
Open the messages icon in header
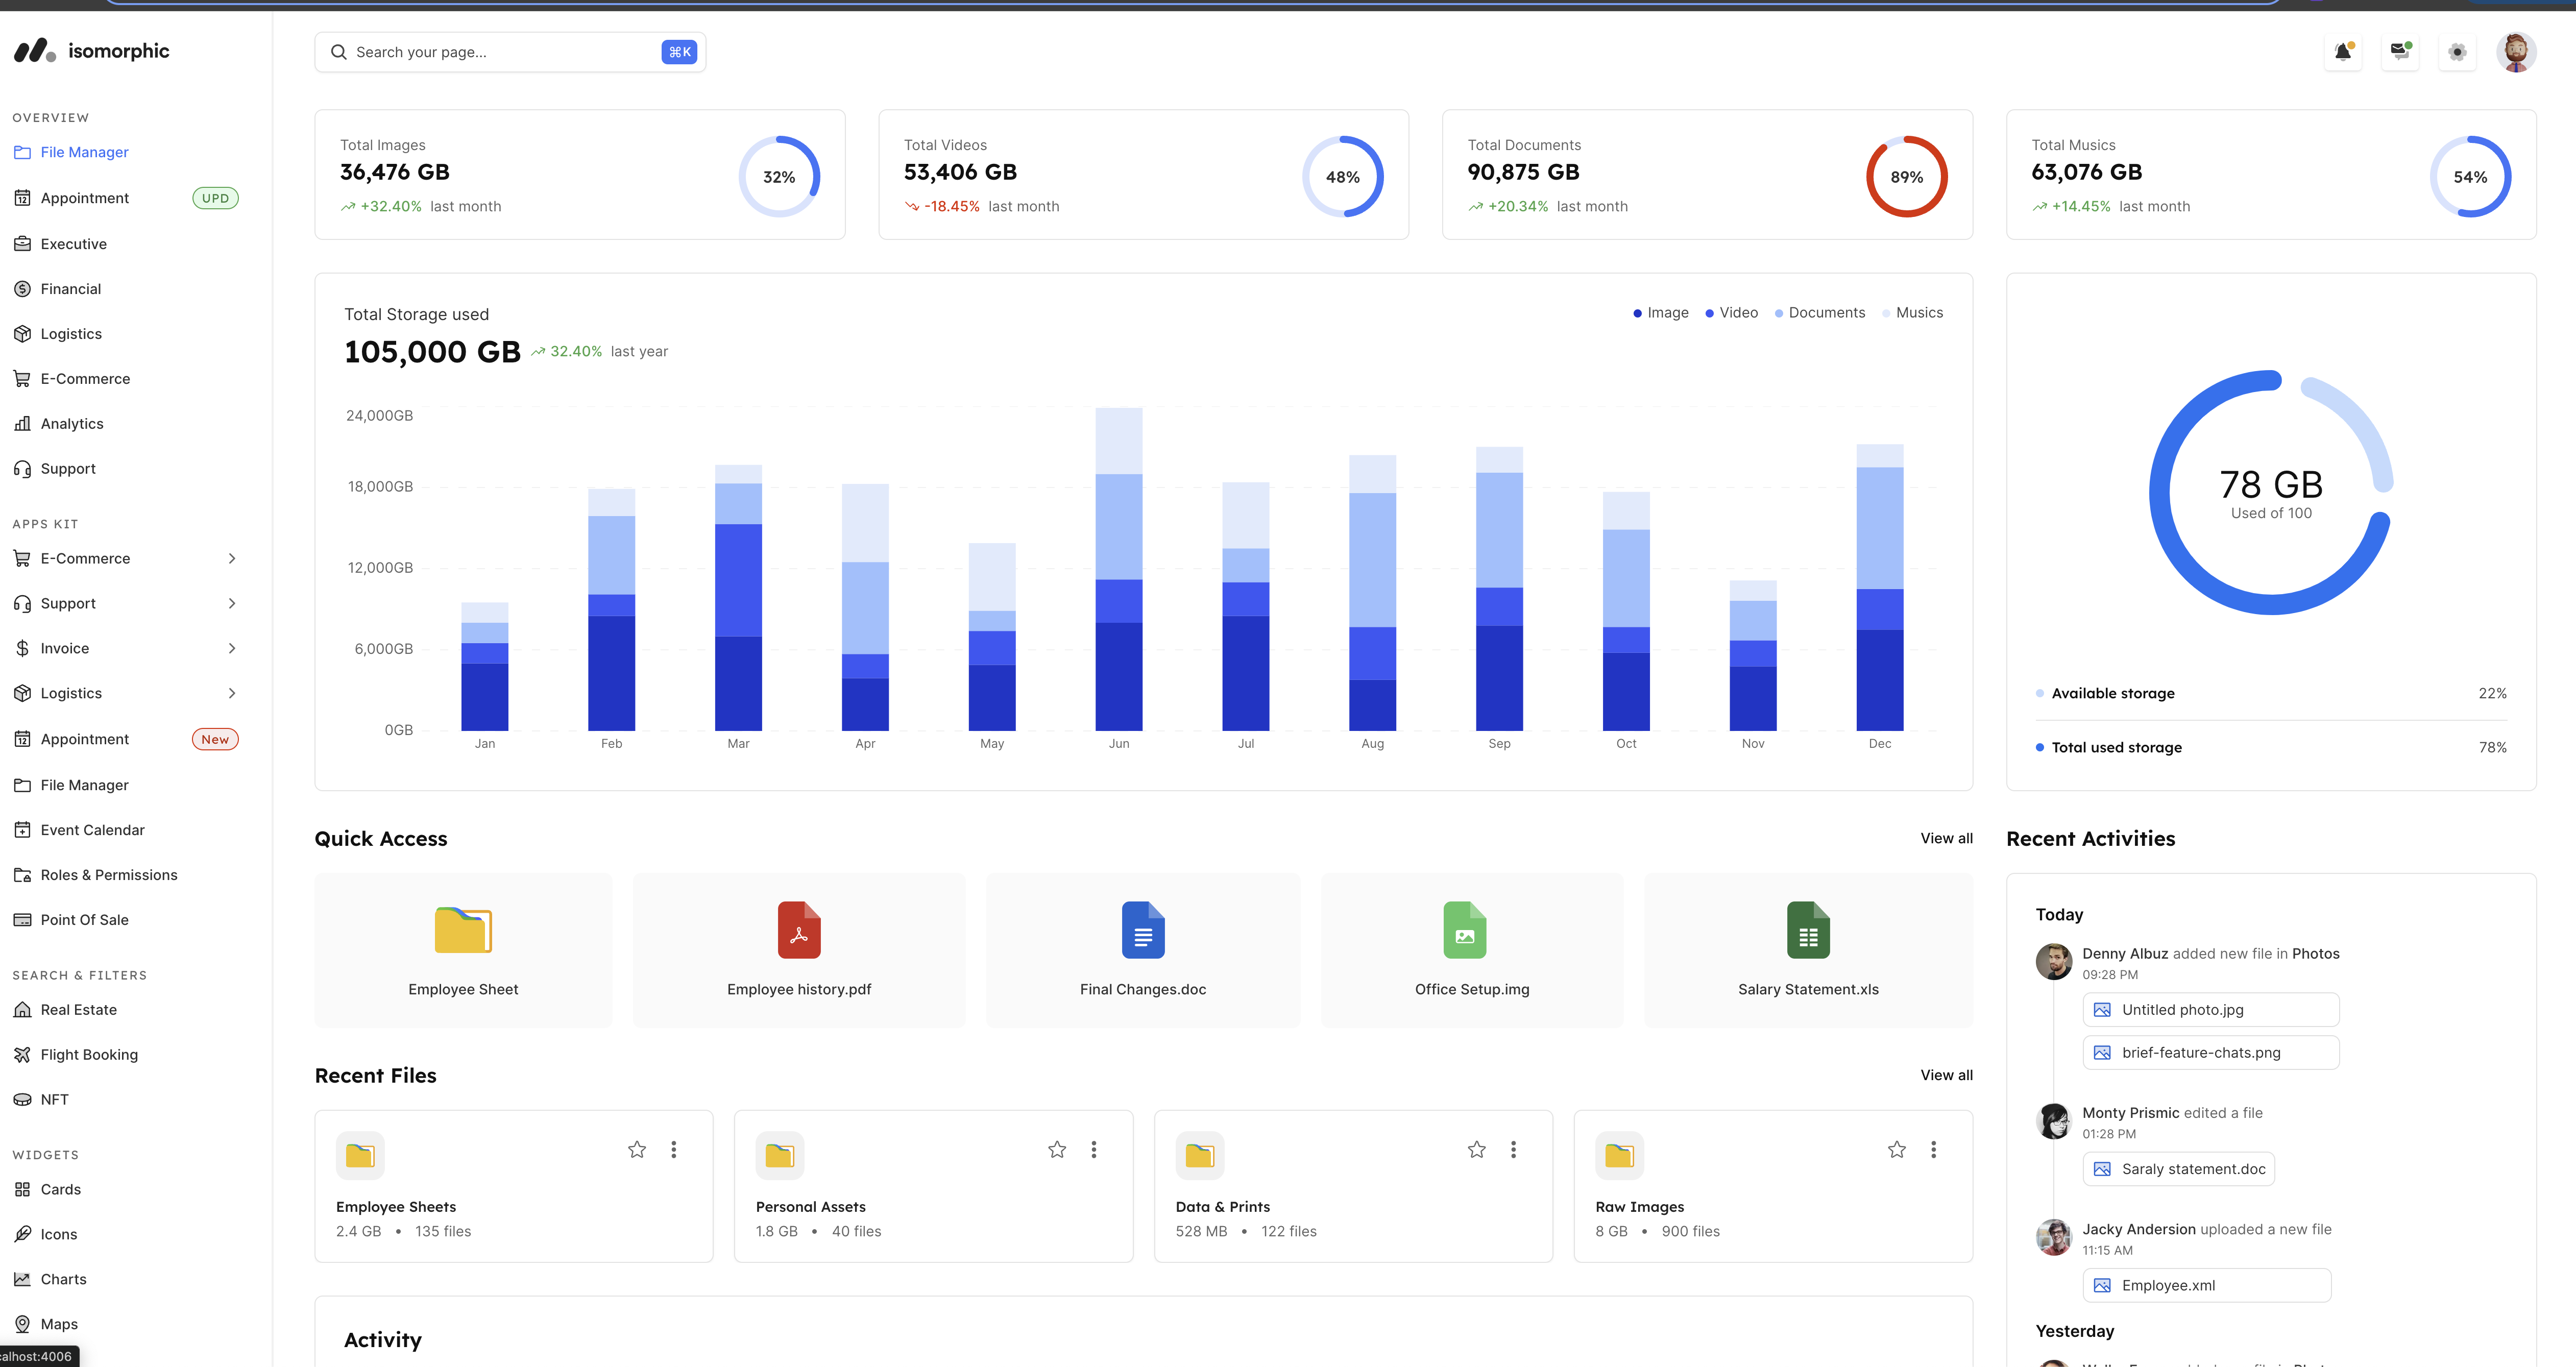click(2400, 52)
